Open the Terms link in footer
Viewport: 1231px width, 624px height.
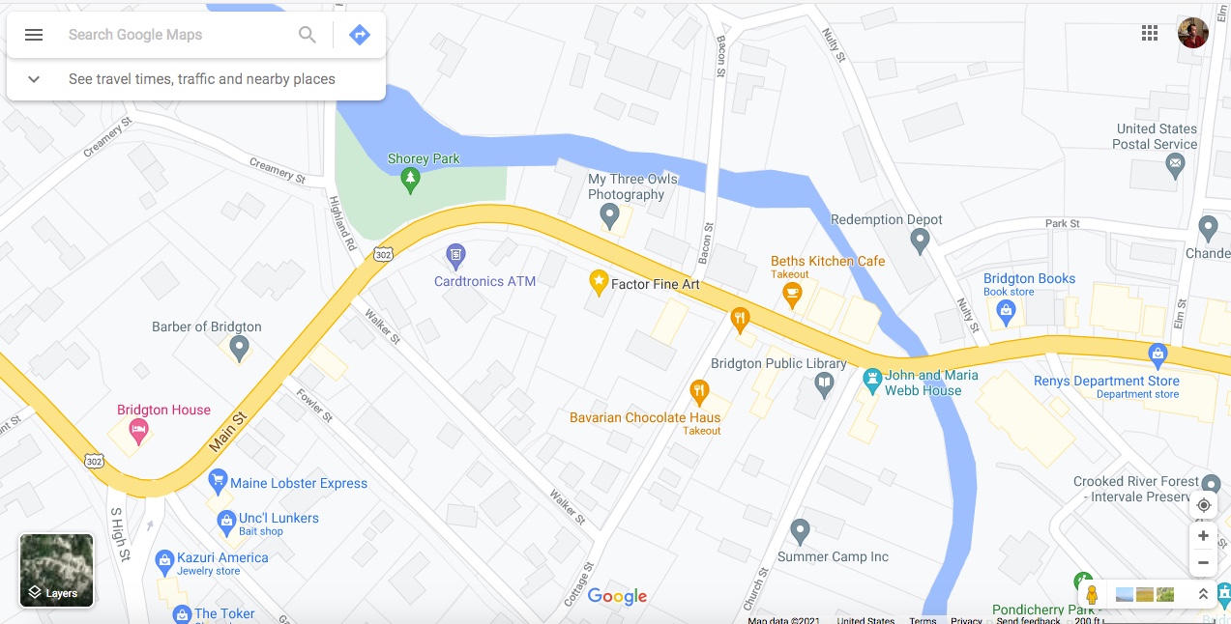pos(923,619)
